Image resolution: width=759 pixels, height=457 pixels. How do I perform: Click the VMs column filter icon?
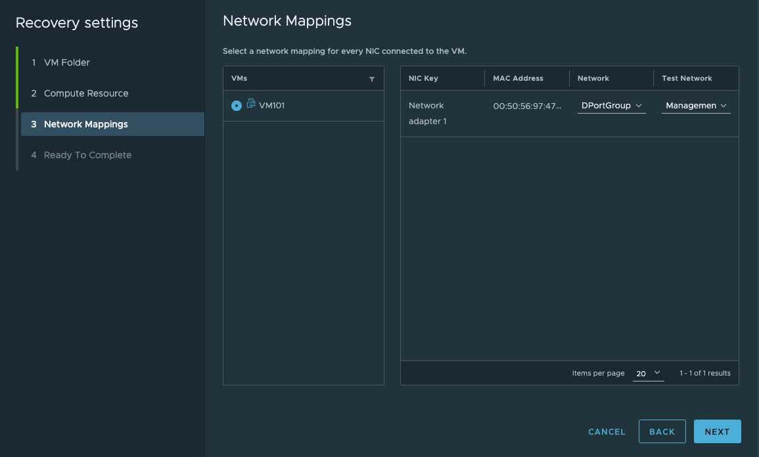(372, 79)
